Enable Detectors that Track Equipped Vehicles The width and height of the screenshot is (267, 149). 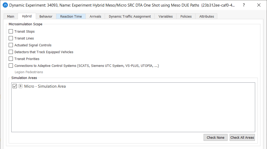point(11,52)
